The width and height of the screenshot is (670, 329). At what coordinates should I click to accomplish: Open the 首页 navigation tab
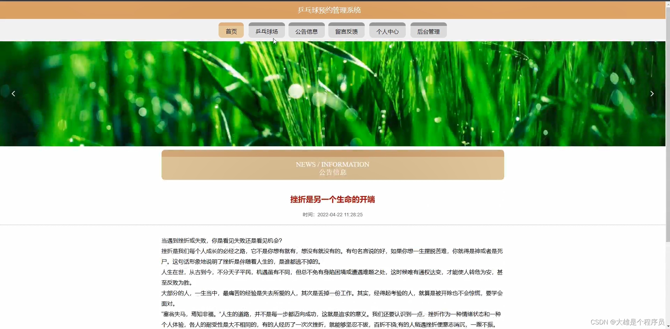231,31
